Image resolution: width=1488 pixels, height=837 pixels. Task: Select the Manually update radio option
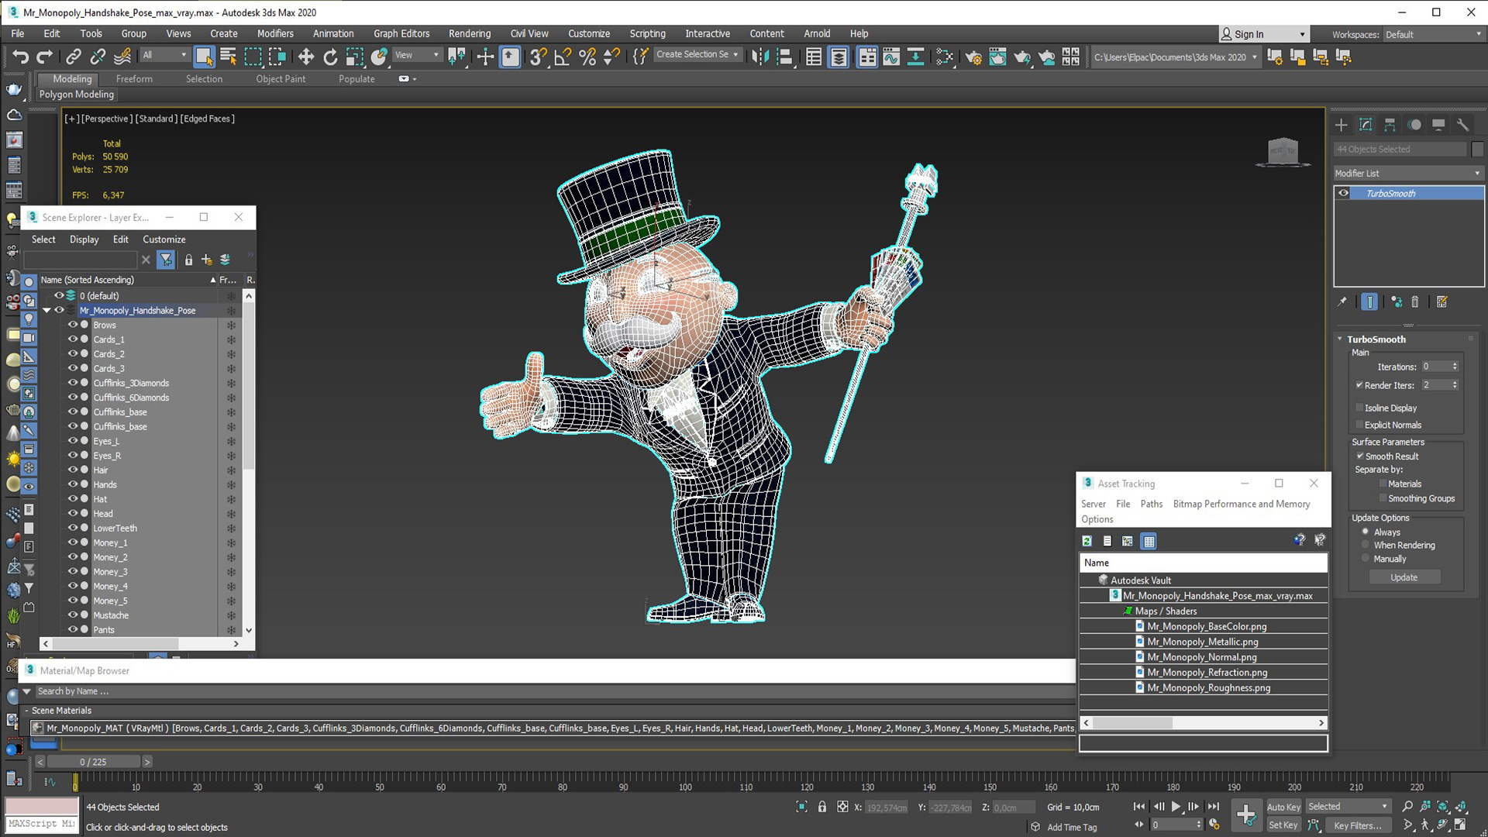pos(1366,559)
